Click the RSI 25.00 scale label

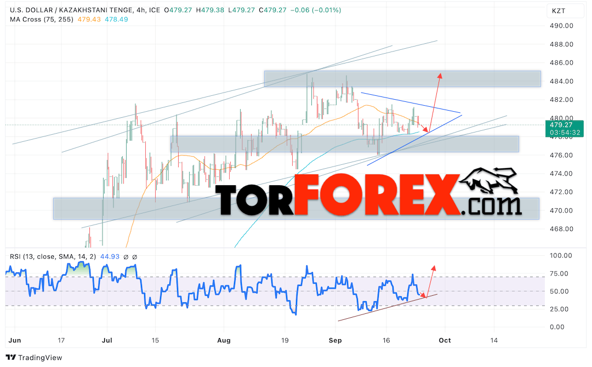(x=559, y=309)
